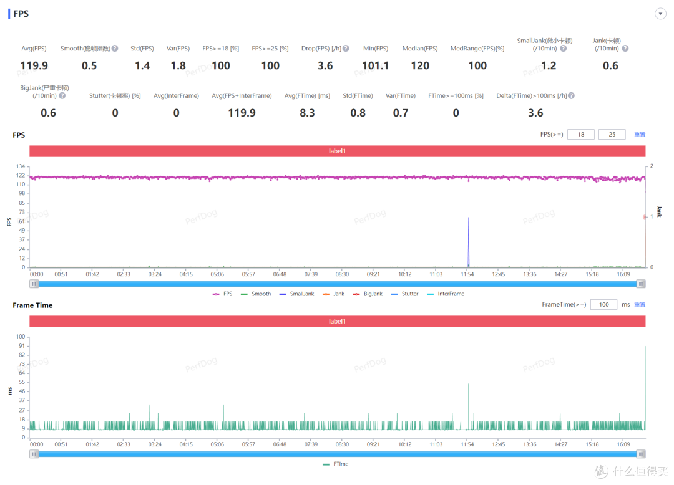Click the SmallJank value 1.2
The image size is (674, 485).
[x=549, y=65]
